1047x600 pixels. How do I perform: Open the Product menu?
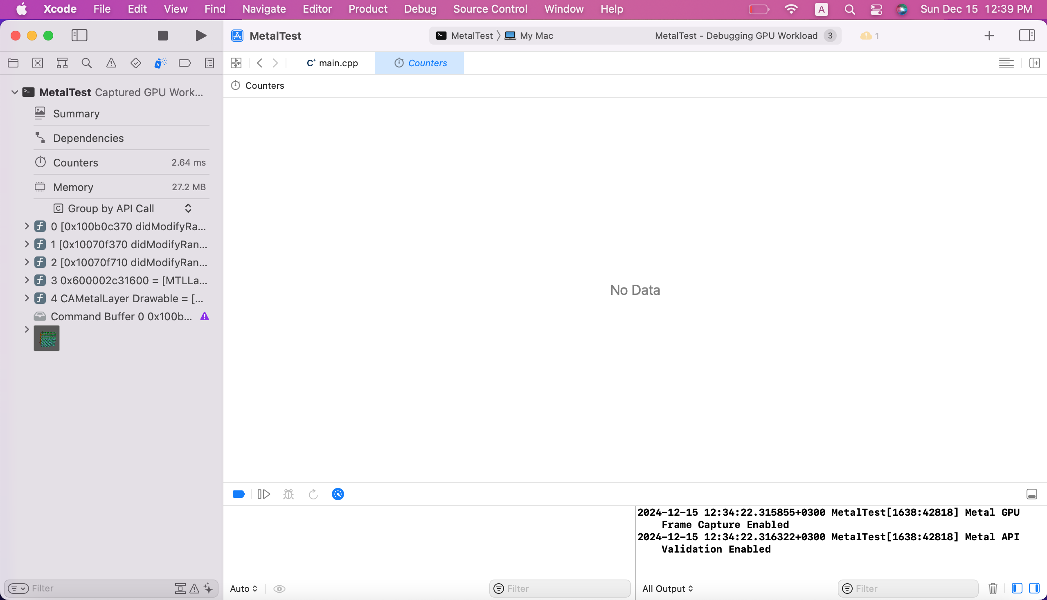(368, 9)
